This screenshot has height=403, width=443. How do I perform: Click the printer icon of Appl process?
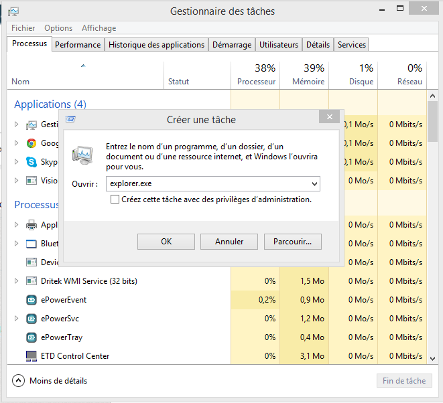(x=31, y=225)
